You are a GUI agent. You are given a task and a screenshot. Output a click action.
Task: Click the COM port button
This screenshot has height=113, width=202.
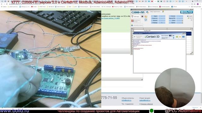135,17
